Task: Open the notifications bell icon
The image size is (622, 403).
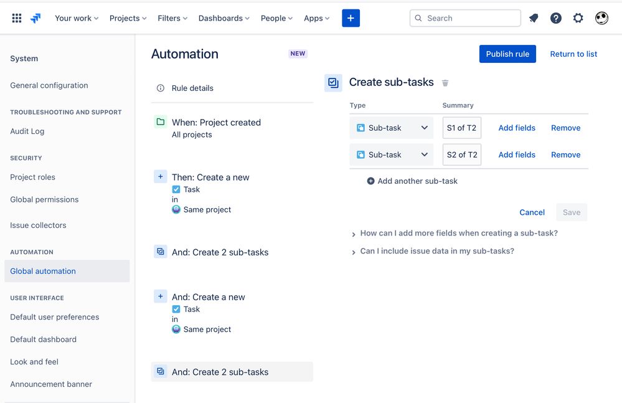Action: (534, 18)
